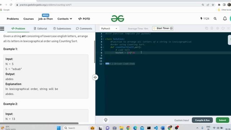Switch to the Problem tab
This screenshot has width=231, height=130.
[x=18, y=29]
